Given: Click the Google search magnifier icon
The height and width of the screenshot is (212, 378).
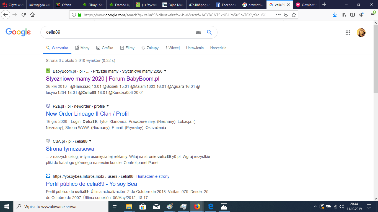Looking at the screenshot, I should pos(209,32).
